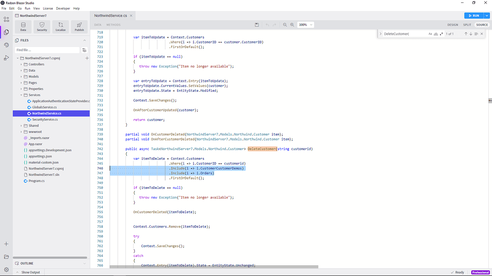Image resolution: width=492 pixels, height=276 pixels.
Task: Click the Publish toolbar icon
Action: click(x=79, y=27)
